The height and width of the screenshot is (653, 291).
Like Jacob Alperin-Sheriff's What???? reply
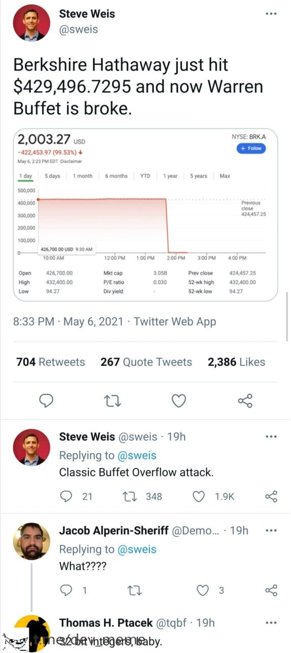point(210,591)
